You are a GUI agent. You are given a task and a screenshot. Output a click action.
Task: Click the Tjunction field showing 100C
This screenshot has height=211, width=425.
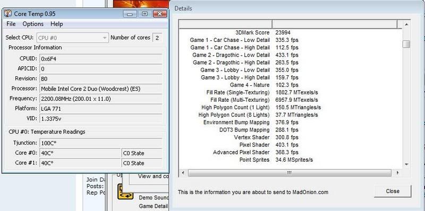point(101,143)
